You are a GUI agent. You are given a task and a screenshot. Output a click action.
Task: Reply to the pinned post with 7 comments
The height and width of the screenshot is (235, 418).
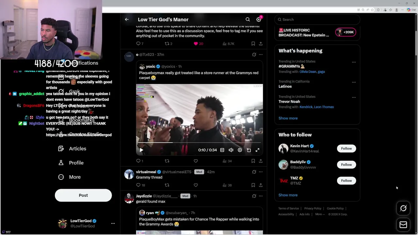139,43
